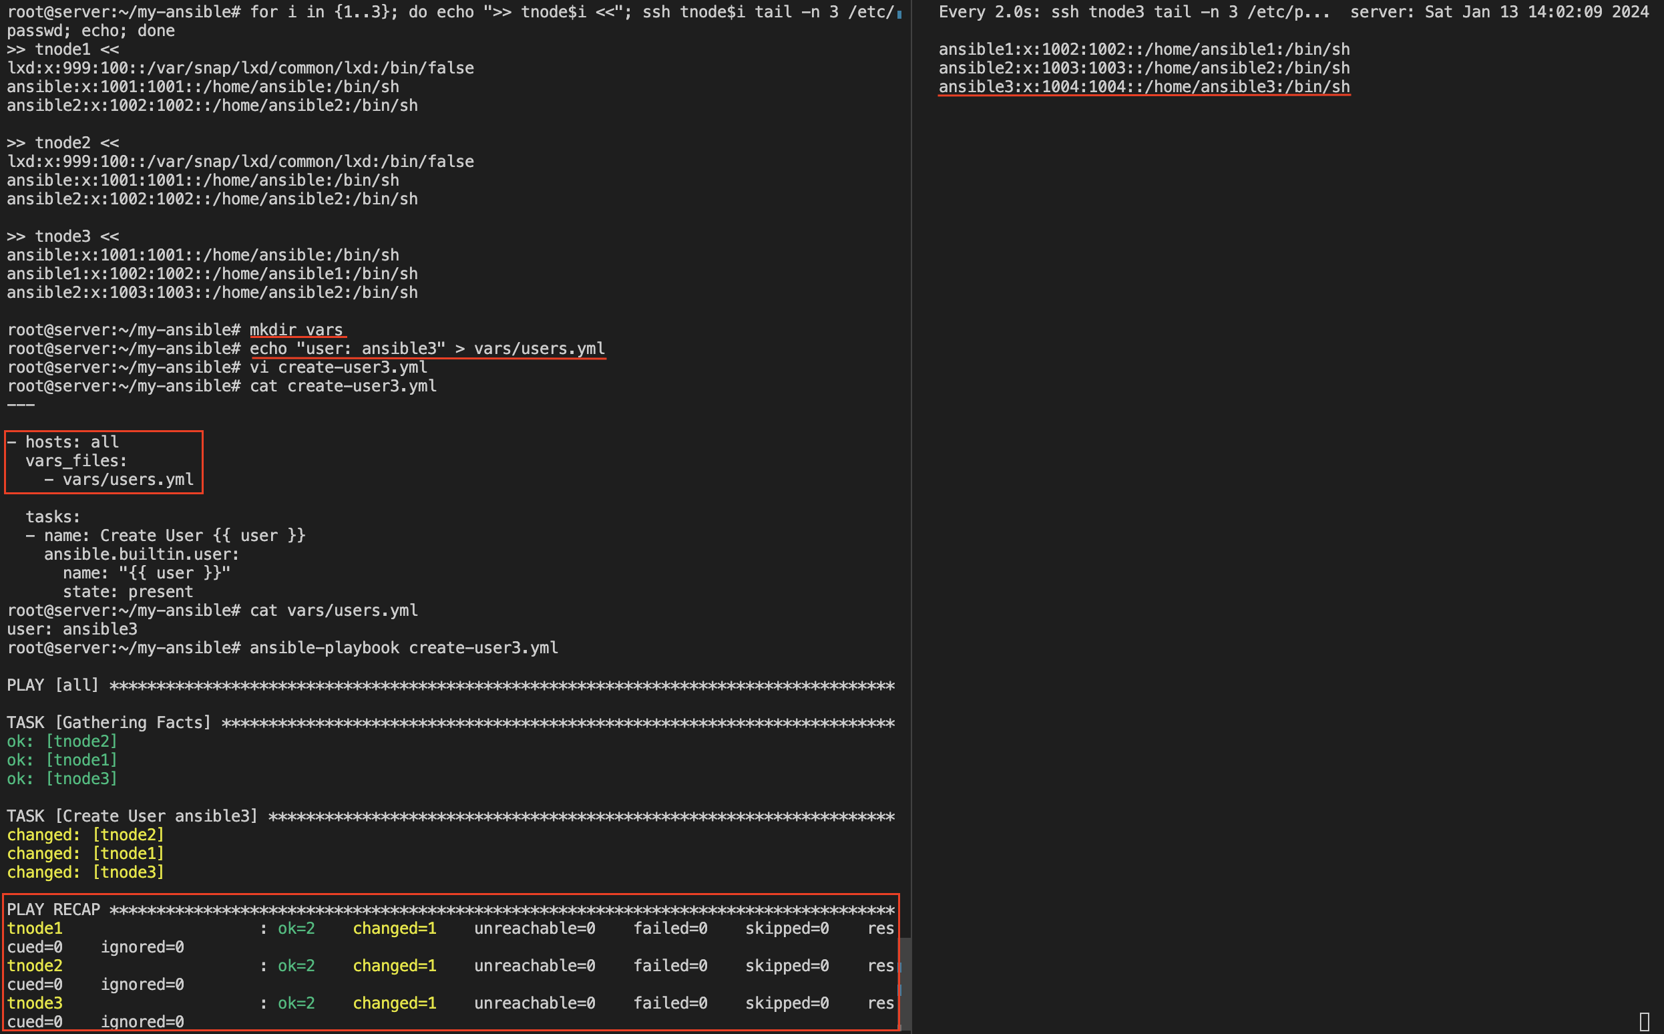Click the left pane scrollbar thumb
The width and height of the screenshot is (1664, 1034).
pyautogui.click(x=905, y=983)
